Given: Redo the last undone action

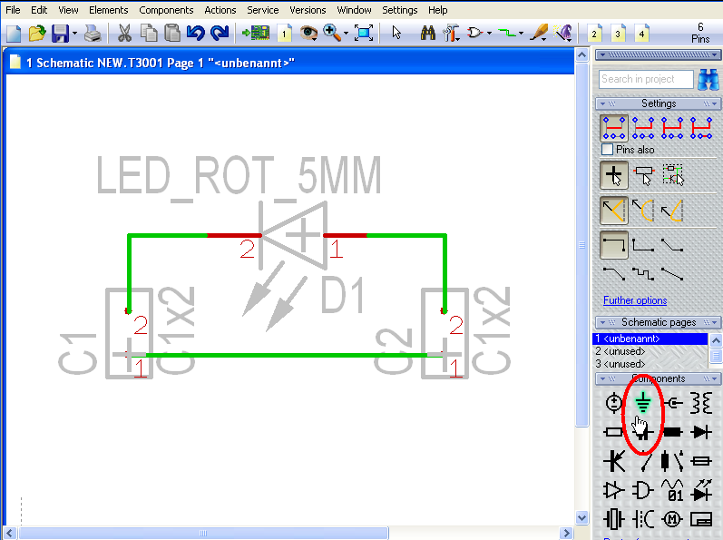Looking at the screenshot, I should 220,34.
